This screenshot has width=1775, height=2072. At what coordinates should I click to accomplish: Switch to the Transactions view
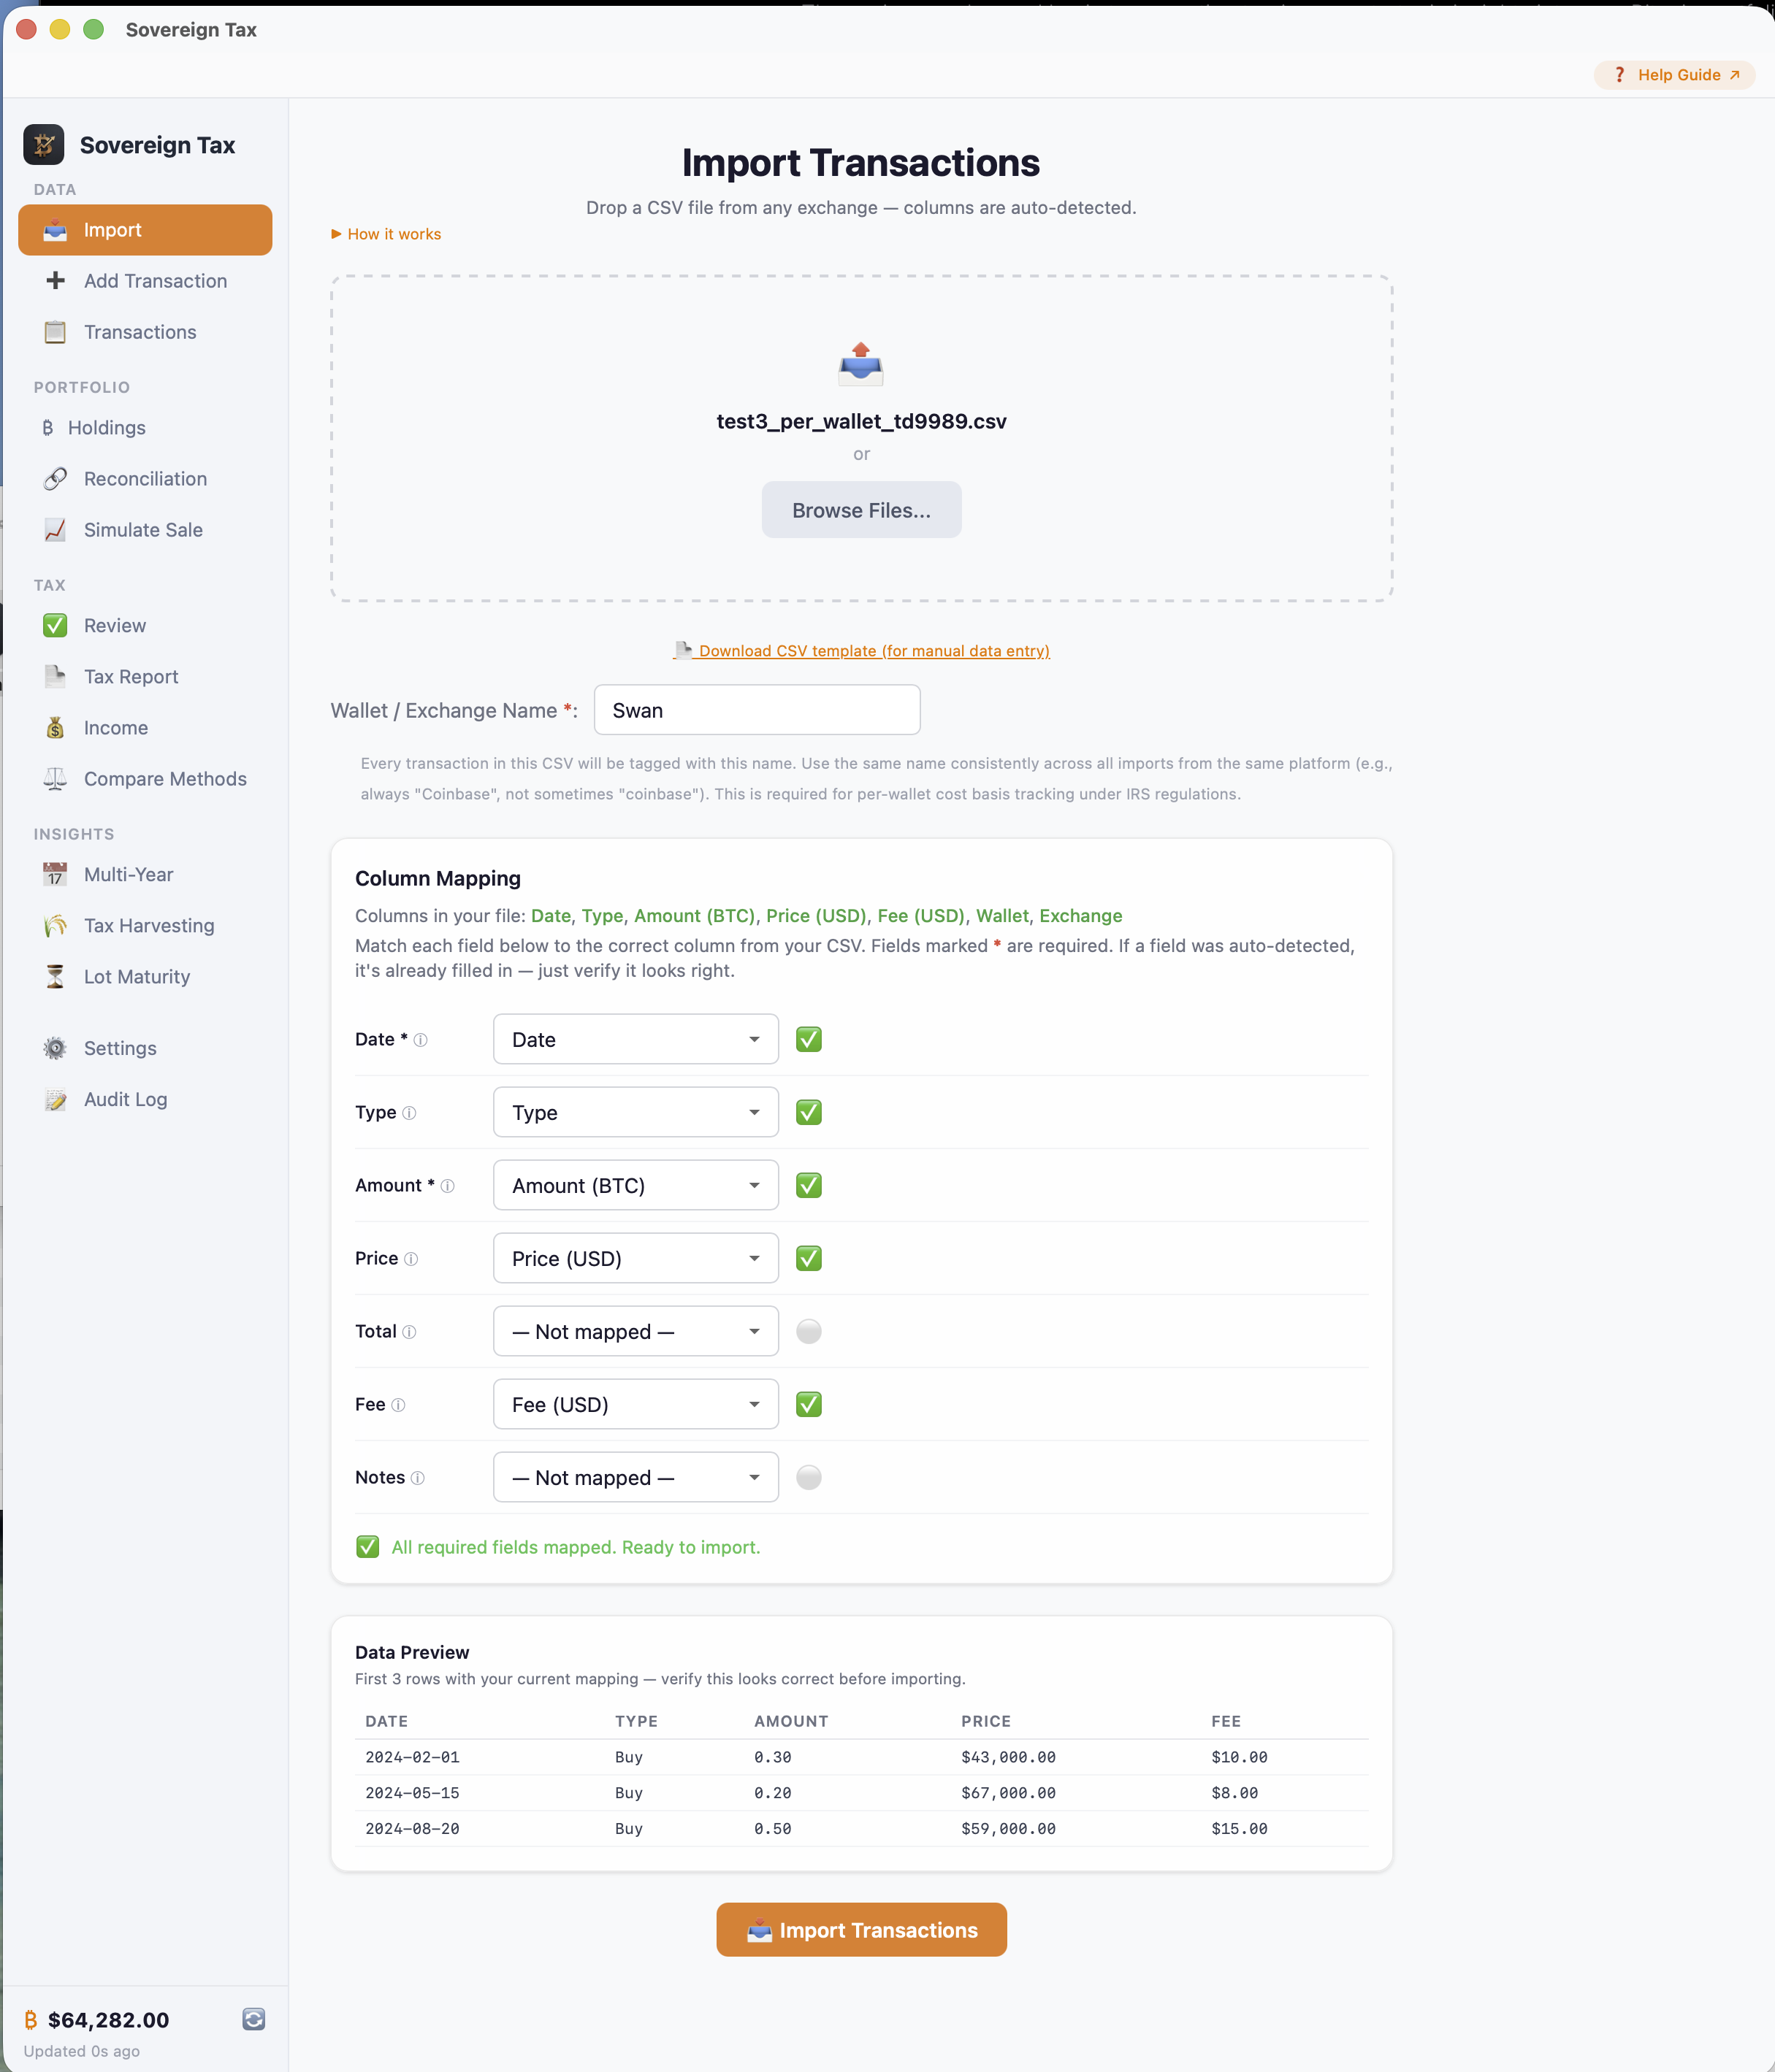(x=140, y=332)
